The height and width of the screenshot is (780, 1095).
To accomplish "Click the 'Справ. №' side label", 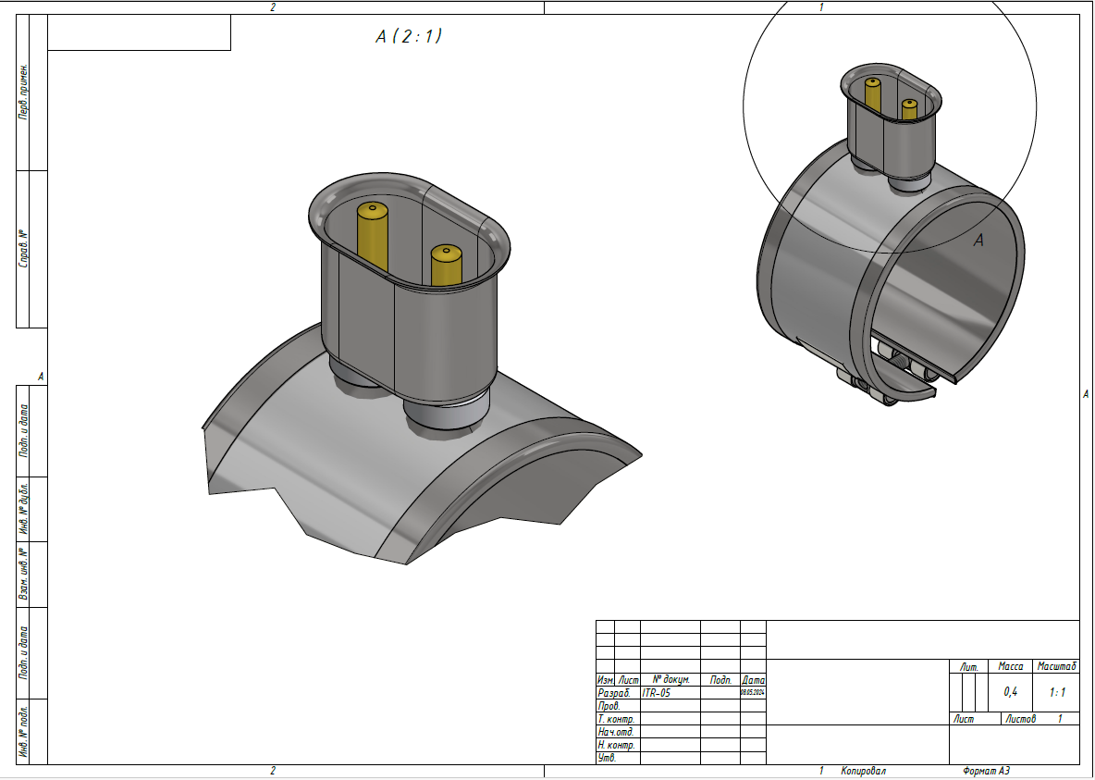I will [x=24, y=249].
